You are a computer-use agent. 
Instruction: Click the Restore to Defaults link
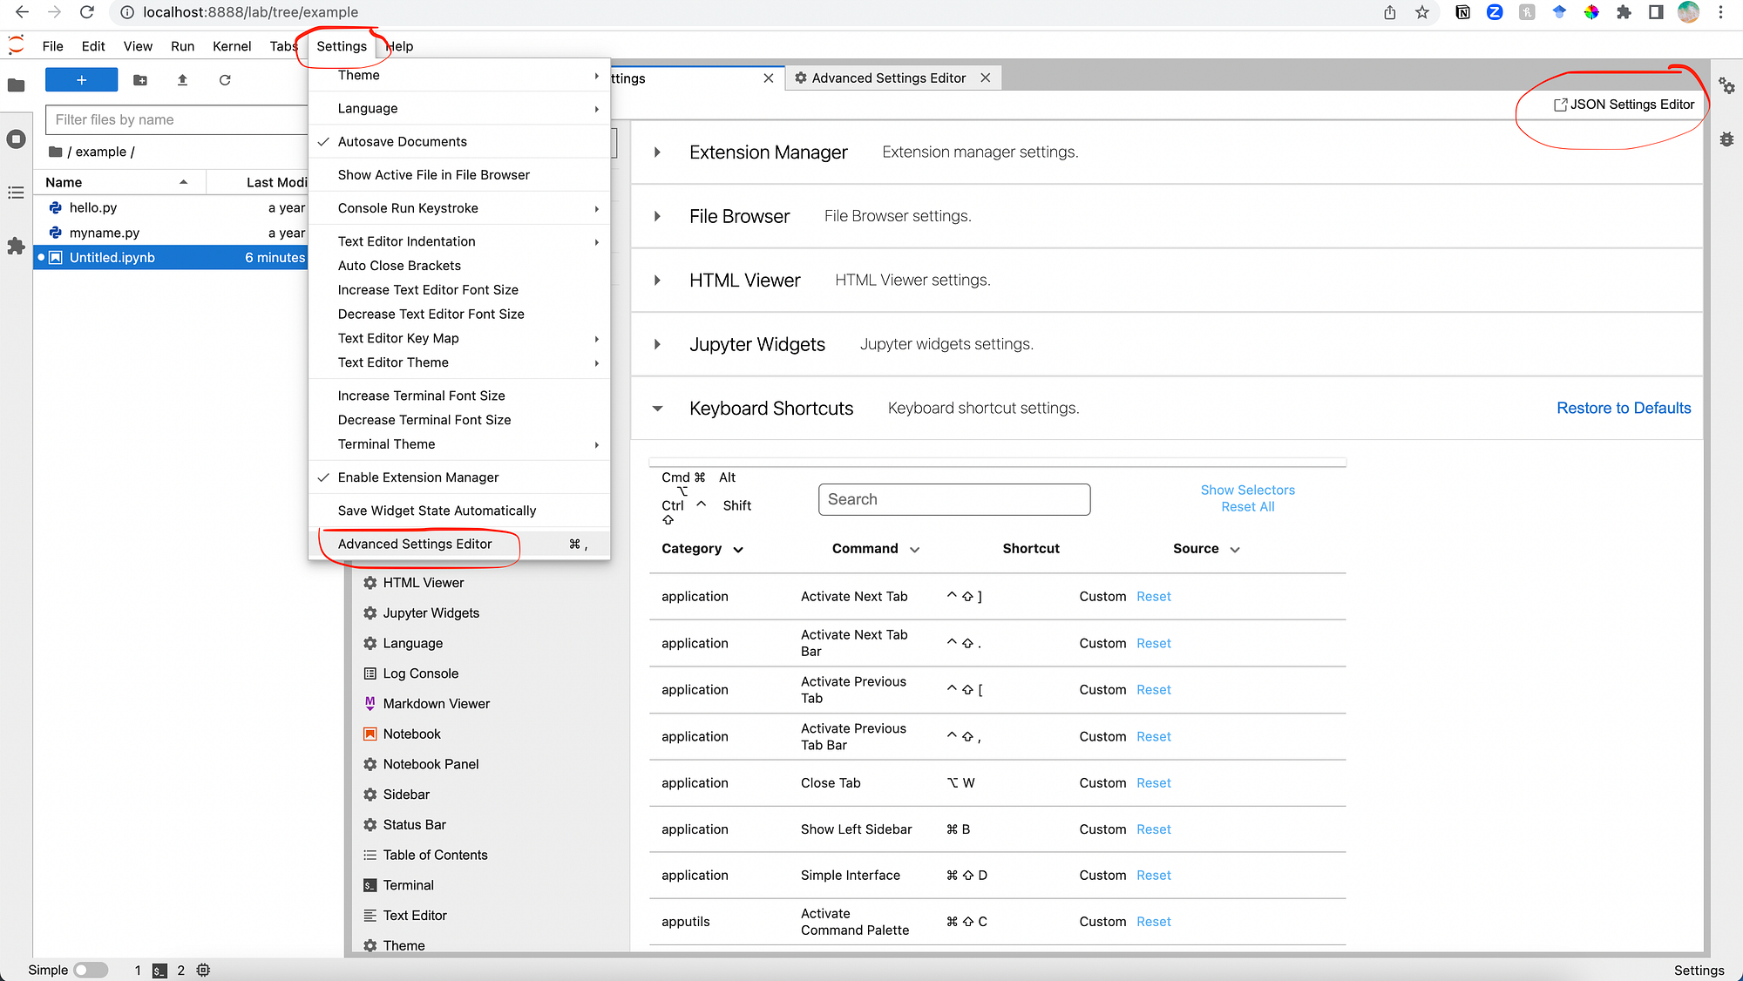click(1623, 409)
